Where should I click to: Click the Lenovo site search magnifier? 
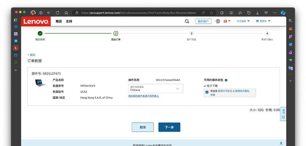(x=187, y=22)
